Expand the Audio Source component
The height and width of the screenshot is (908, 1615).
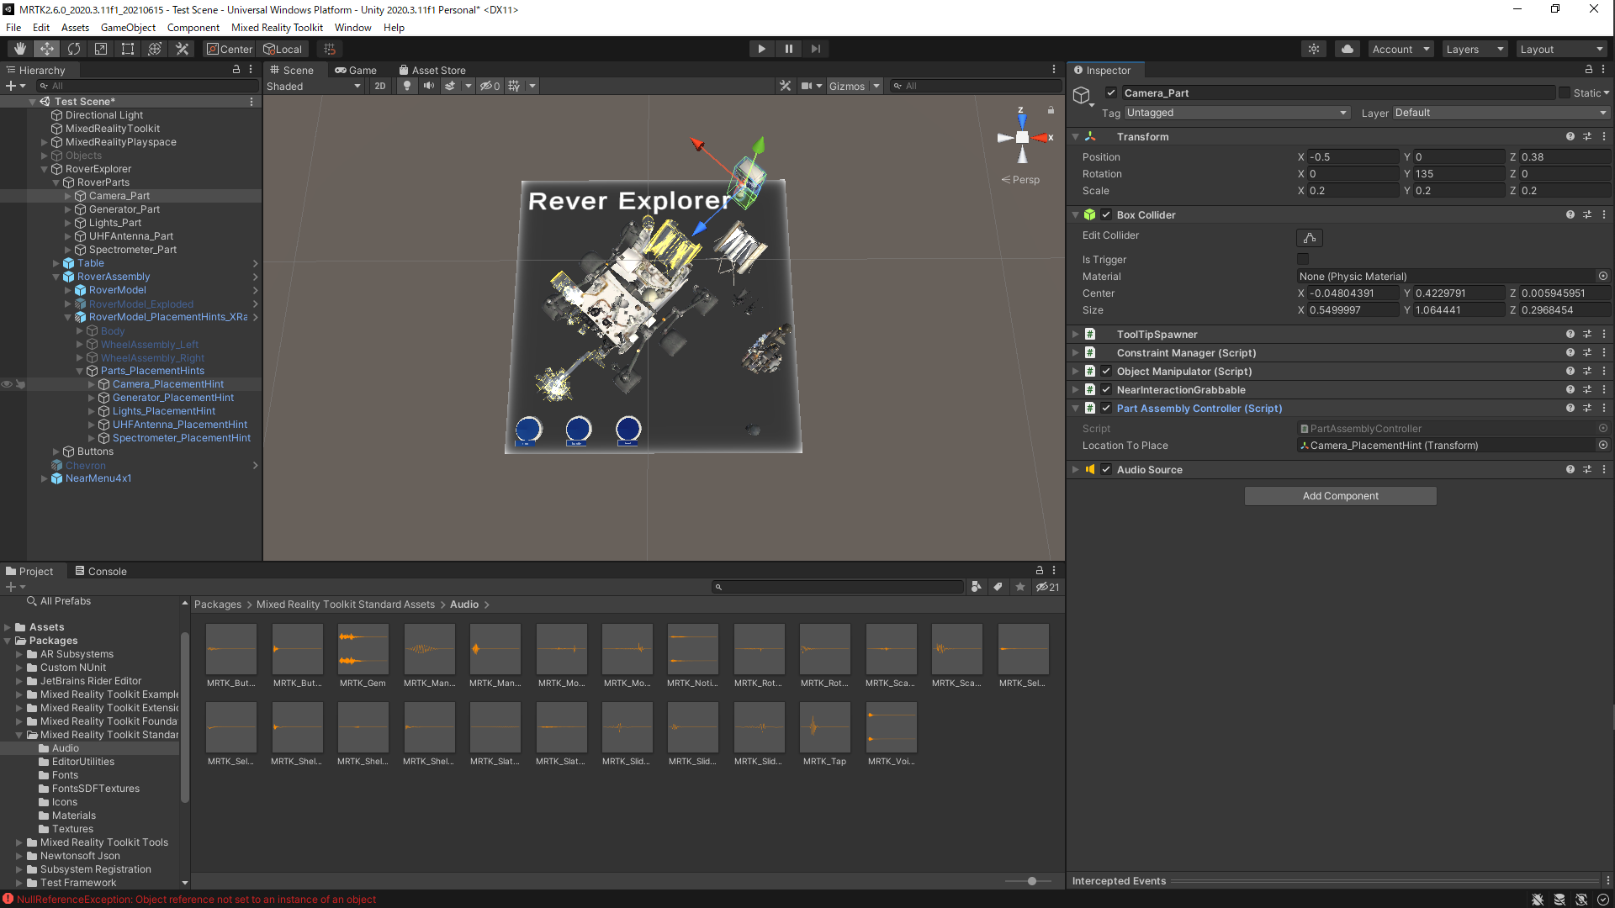pos(1075,470)
